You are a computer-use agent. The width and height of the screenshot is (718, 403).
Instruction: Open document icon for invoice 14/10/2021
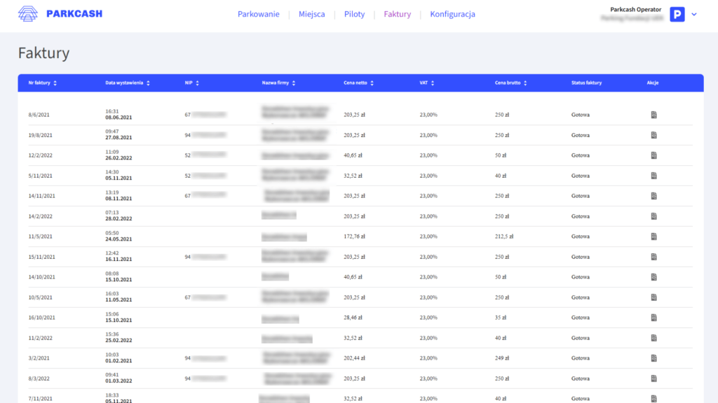tap(653, 277)
